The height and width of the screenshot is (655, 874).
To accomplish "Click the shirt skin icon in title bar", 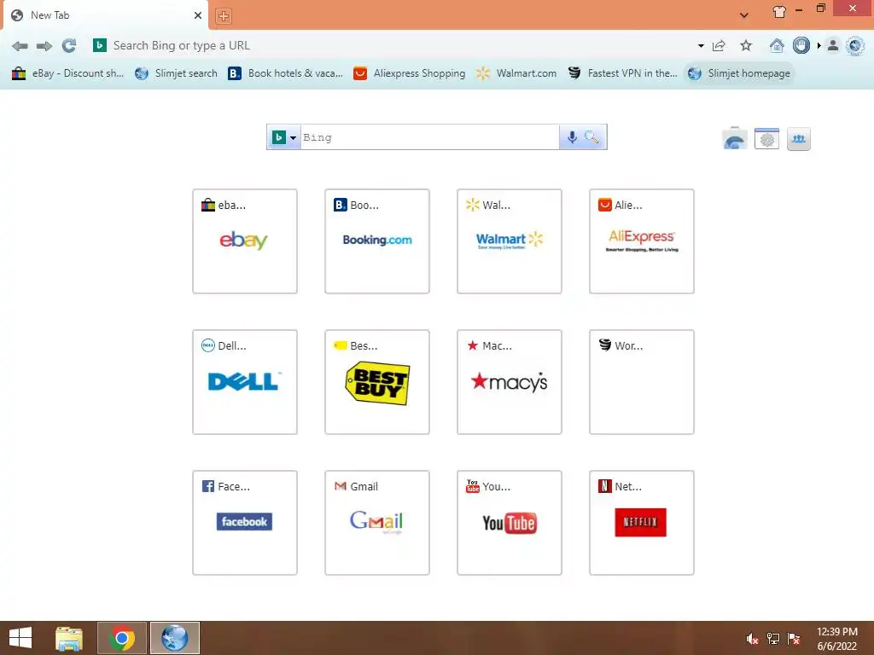I will click(779, 12).
